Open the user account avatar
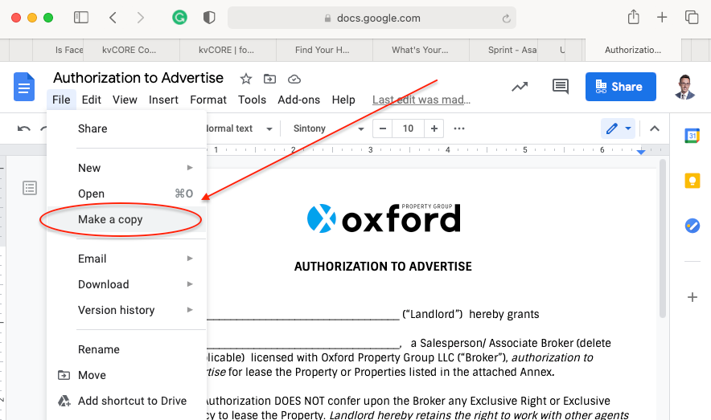 click(684, 87)
